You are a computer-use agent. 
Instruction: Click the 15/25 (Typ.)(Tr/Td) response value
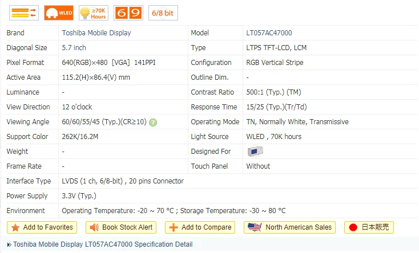coord(276,107)
